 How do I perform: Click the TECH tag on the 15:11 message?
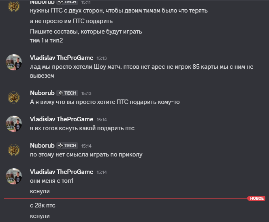pos(67,2)
